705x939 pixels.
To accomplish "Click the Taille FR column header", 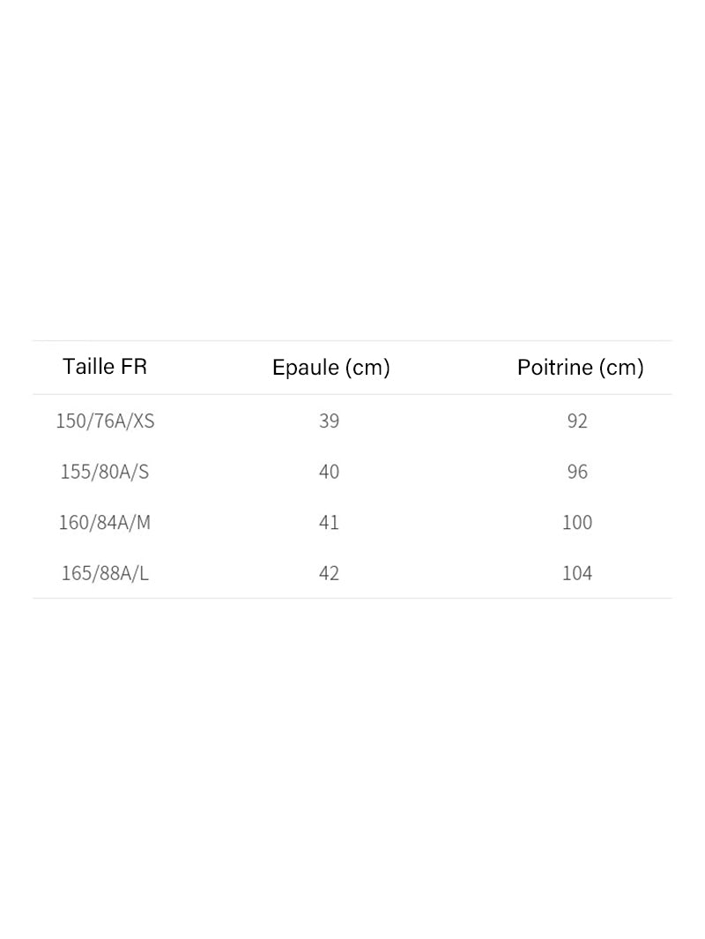I will click(x=105, y=367).
